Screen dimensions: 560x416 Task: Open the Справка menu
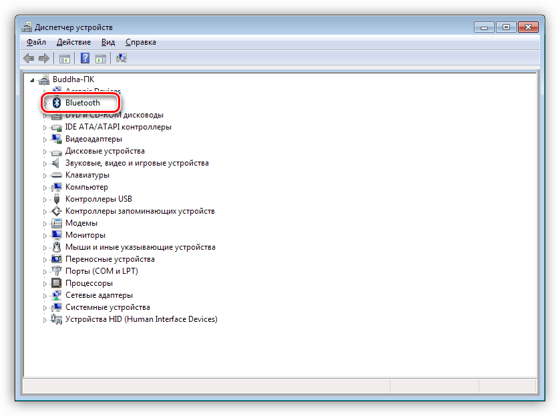click(141, 42)
